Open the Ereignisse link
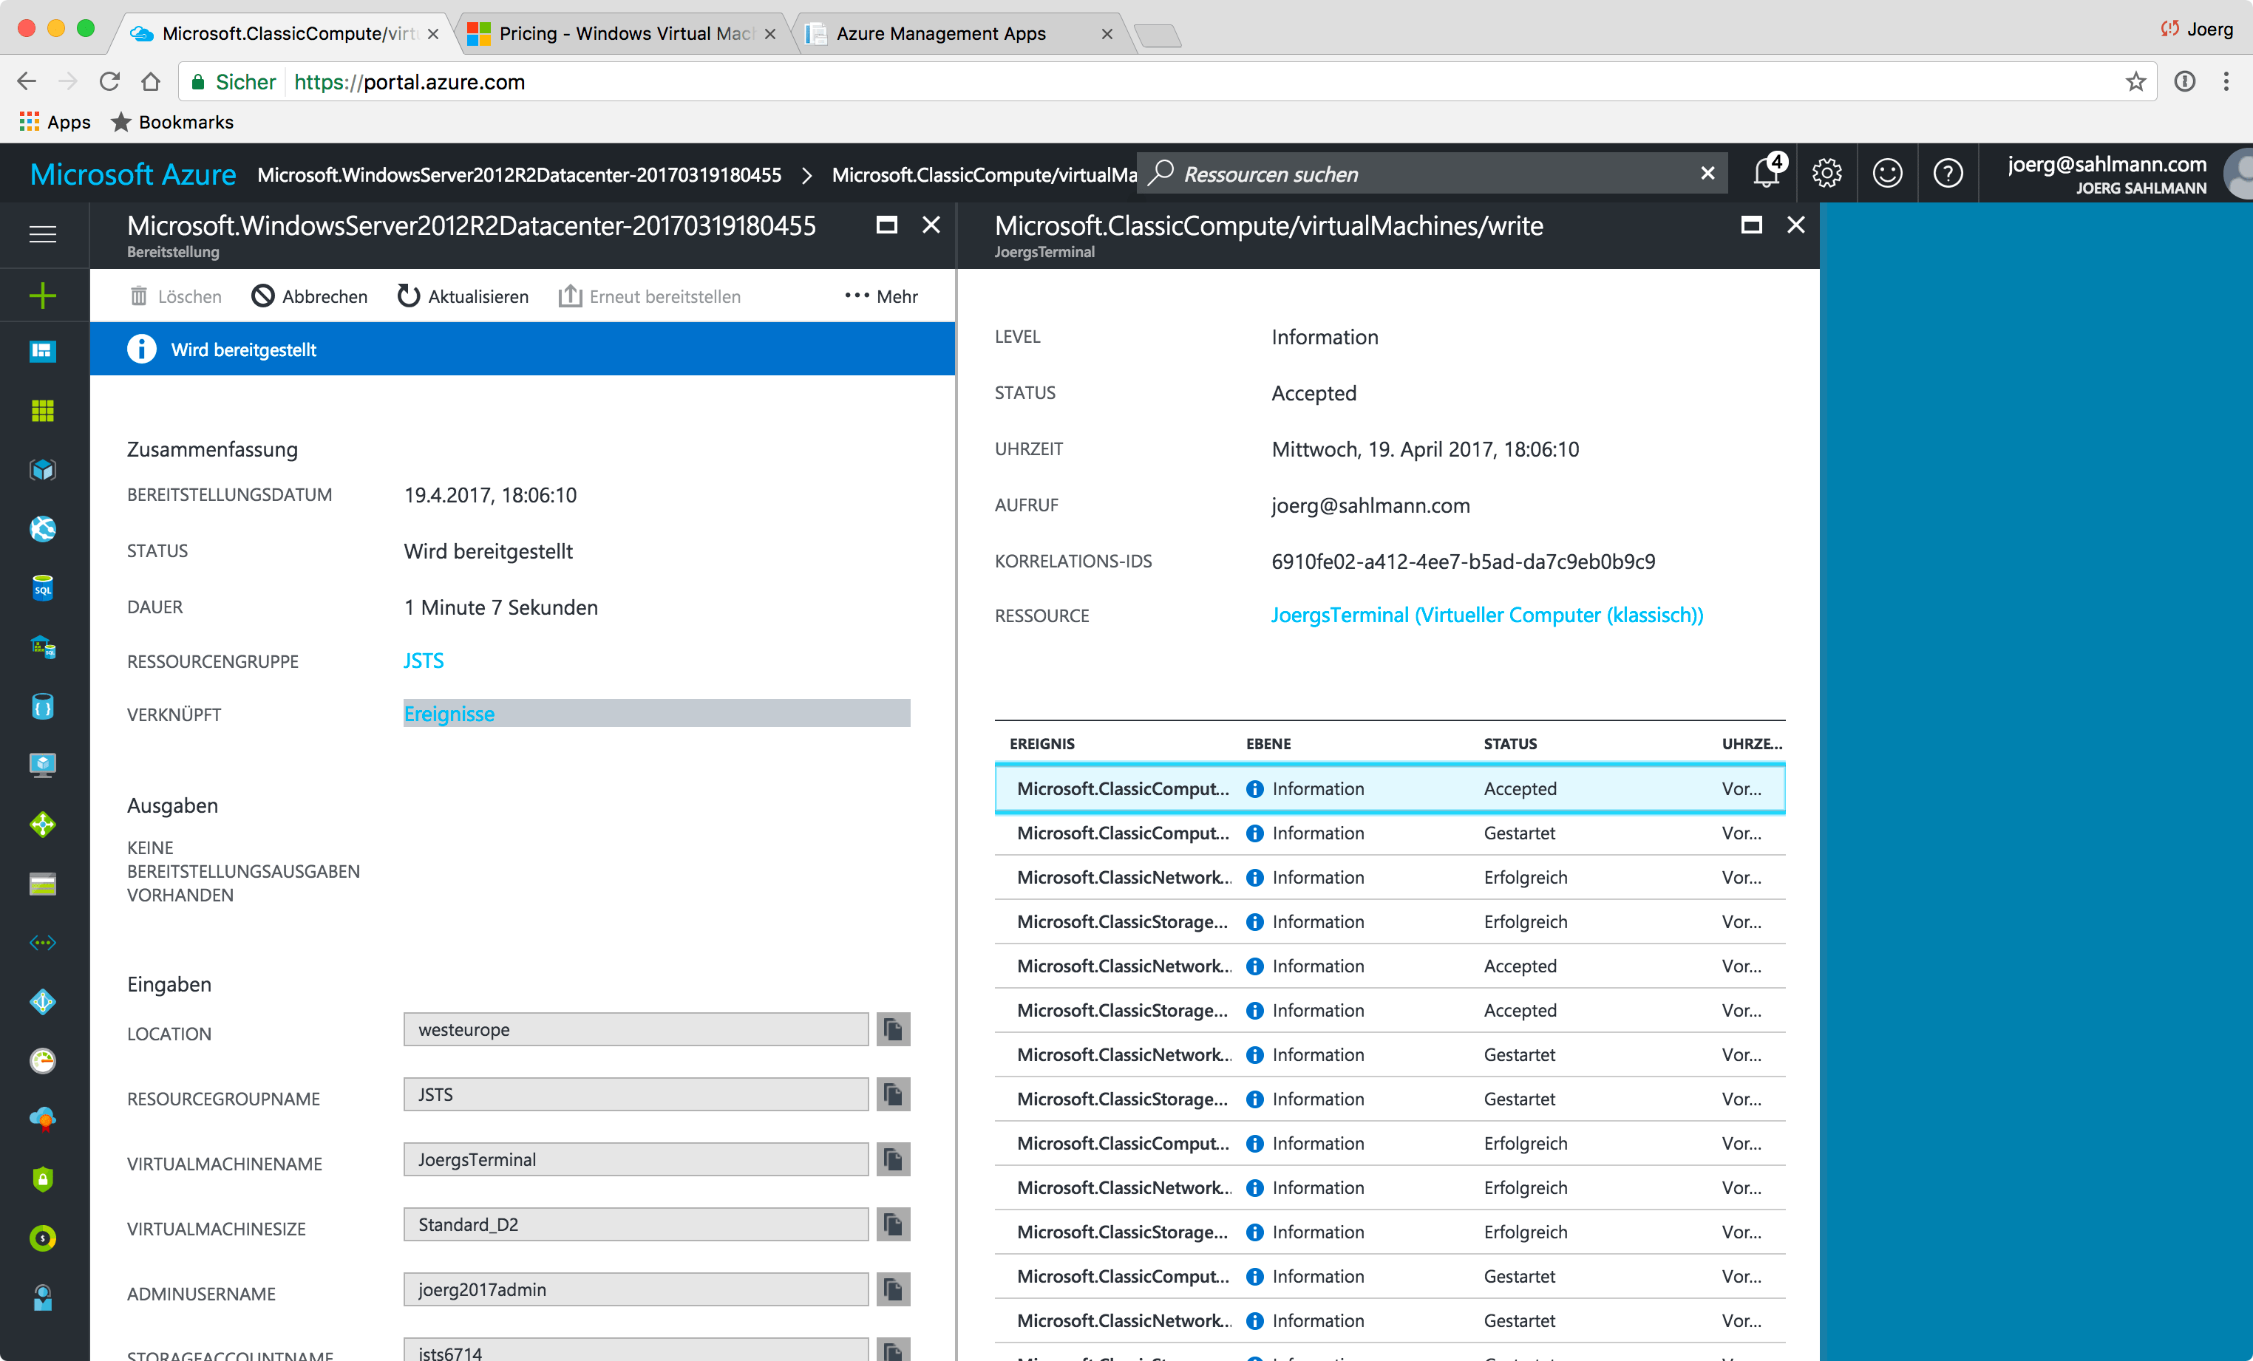Viewport: 2253px width, 1361px height. (449, 714)
